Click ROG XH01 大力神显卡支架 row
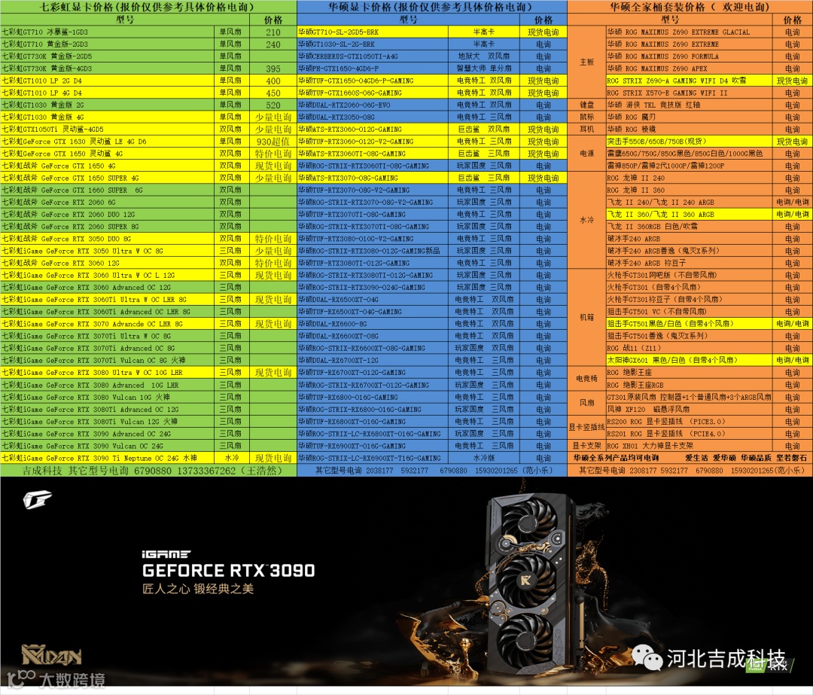 709,446
